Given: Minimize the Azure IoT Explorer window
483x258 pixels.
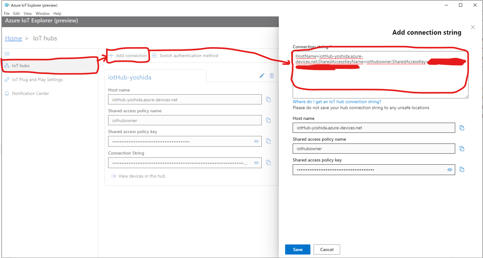Looking at the screenshot, I should click(446, 5).
